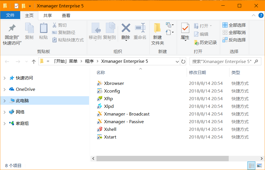Click the Copy To (复制到) icon
Image resolution: width=265 pixels, height=170 pixels.
point(110,28)
